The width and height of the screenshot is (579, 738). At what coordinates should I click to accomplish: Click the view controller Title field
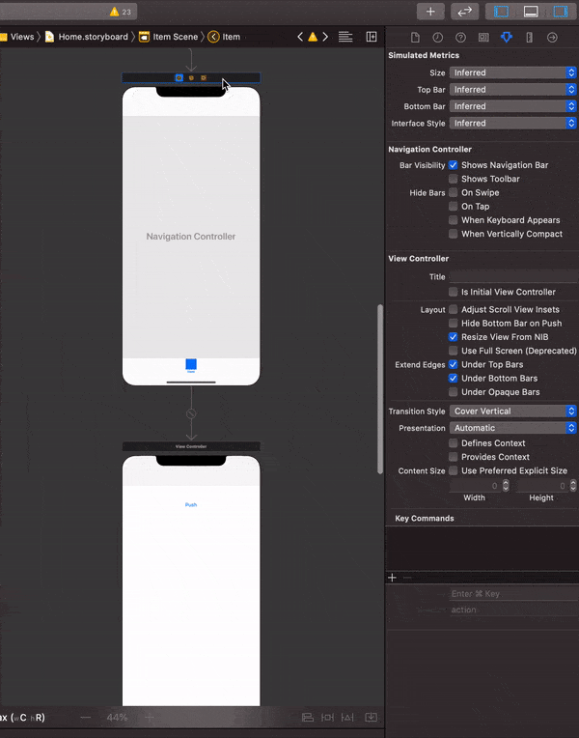point(513,276)
